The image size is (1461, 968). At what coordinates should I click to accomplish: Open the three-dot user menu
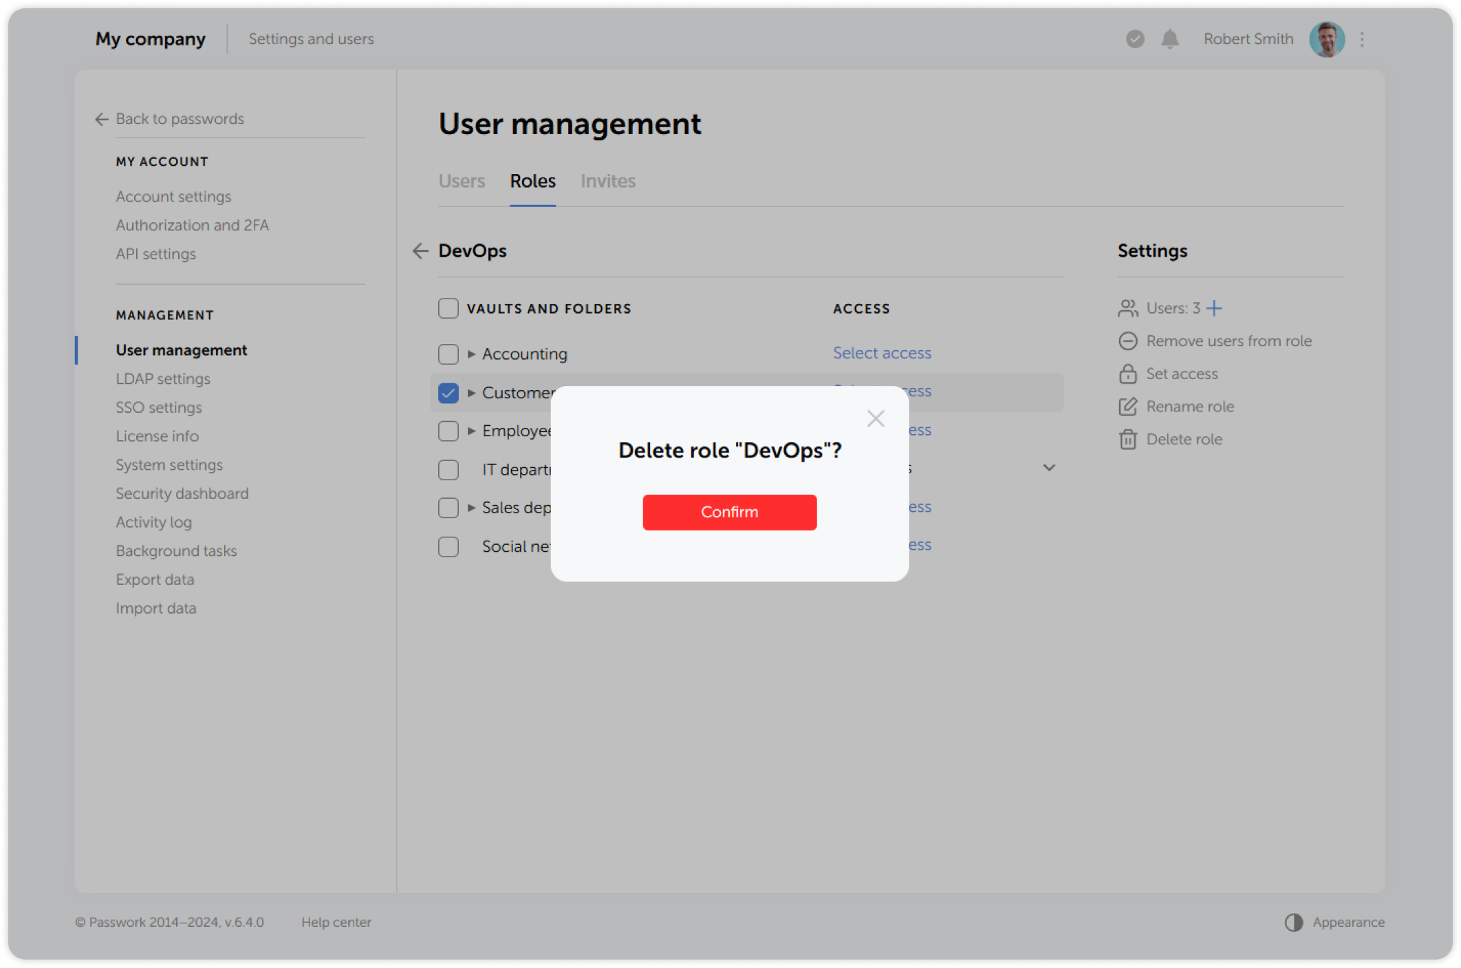[x=1362, y=39]
